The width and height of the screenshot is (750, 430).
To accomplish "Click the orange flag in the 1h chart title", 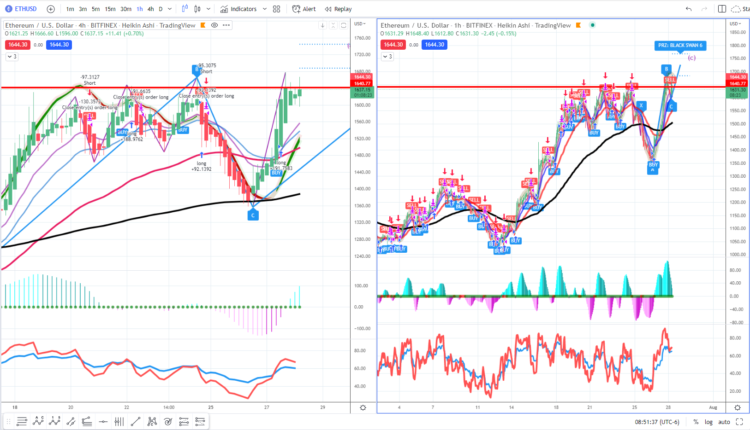I will (x=578, y=25).
